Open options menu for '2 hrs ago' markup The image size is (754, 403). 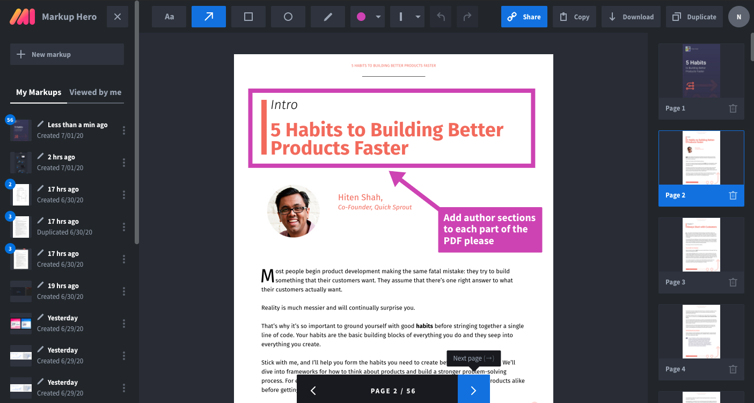click(124, 163)
